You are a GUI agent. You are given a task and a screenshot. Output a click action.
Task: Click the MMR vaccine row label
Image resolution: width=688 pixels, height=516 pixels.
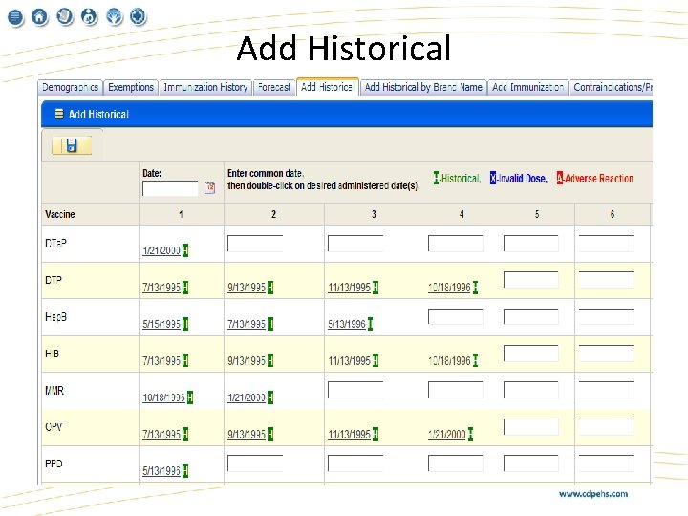(54, 390)
